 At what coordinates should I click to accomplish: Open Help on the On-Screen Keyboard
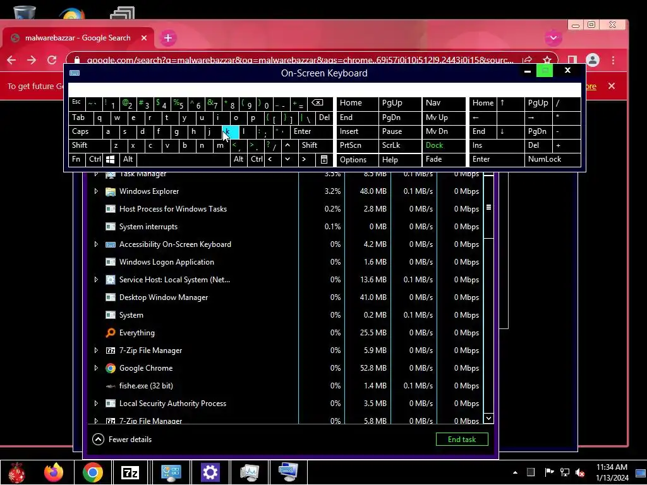[399, 160]
